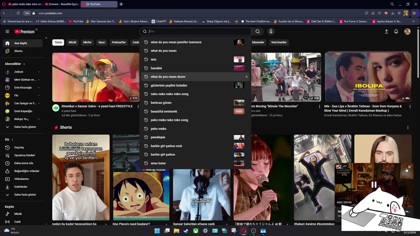
Task: Open options for the Khontkar x Sansar Salvo video
Action: (x=138, y=107)
